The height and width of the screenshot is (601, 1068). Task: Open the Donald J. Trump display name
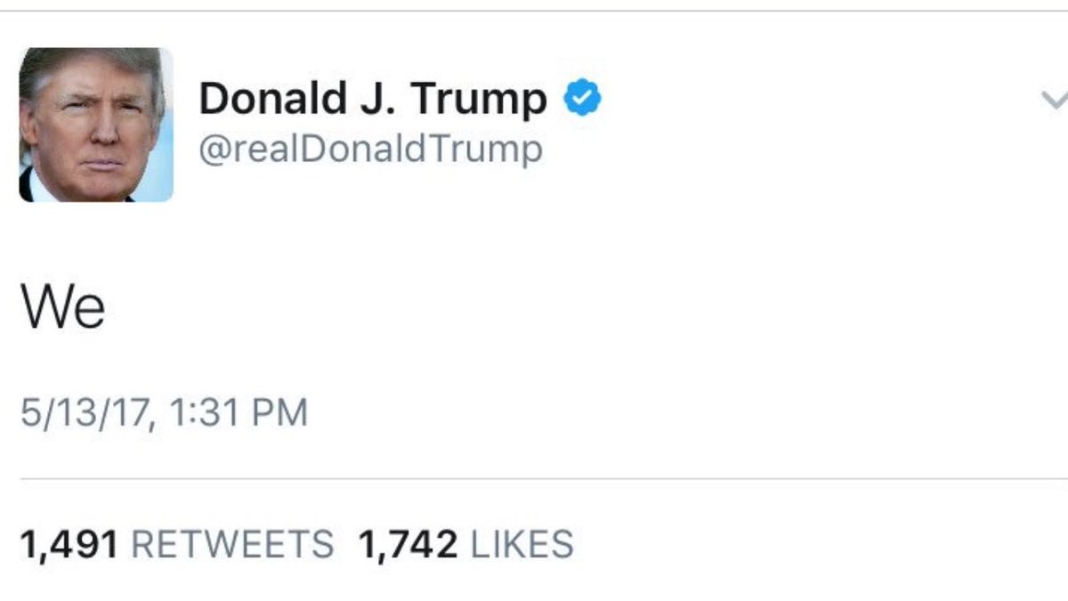click(x=373, y=99)
